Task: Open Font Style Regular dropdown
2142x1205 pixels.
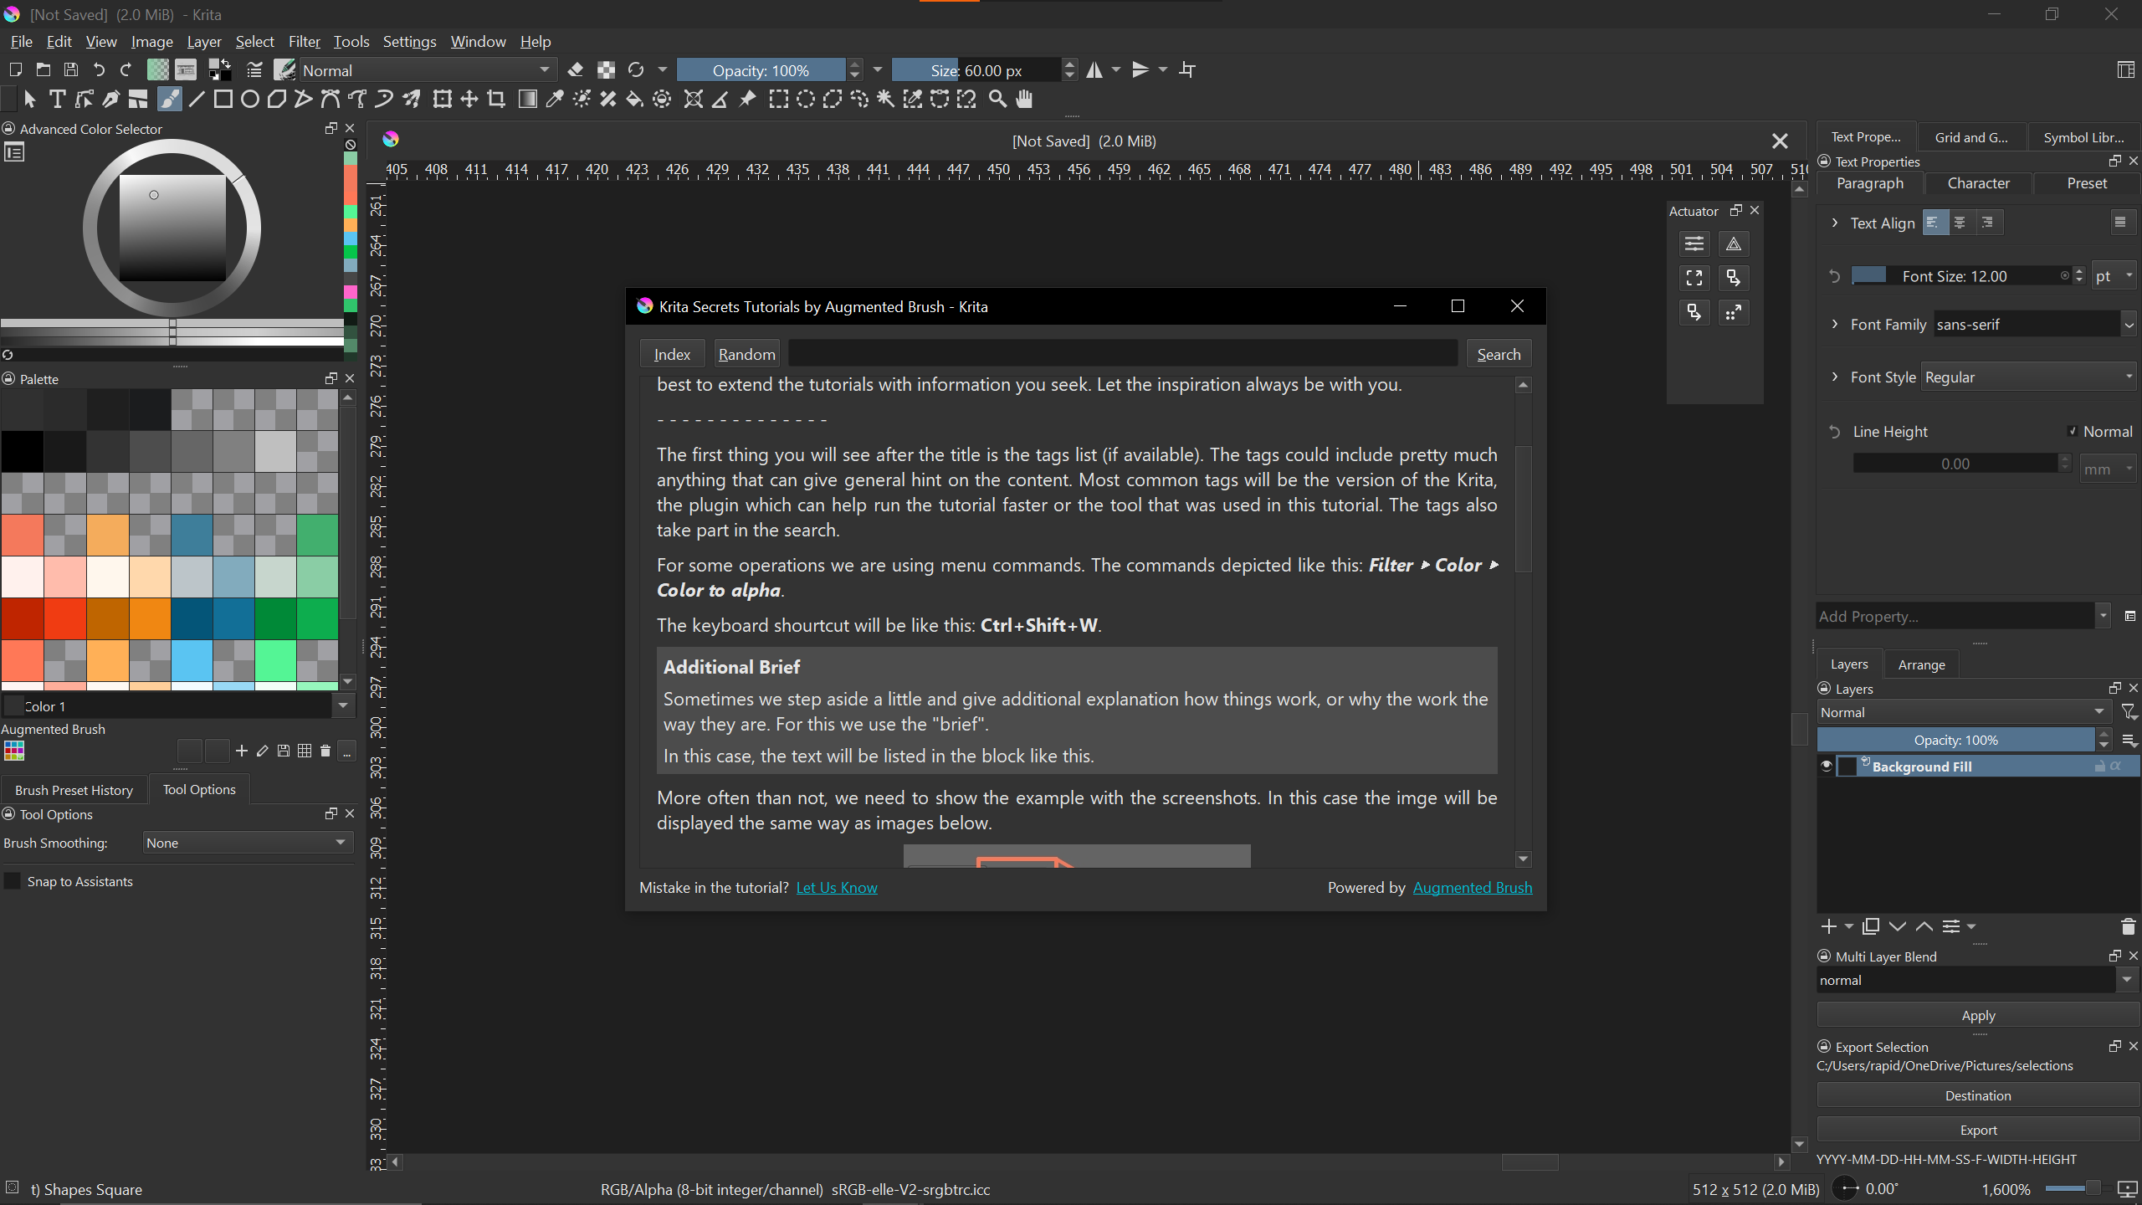Action: click(x=2030, y=377)
